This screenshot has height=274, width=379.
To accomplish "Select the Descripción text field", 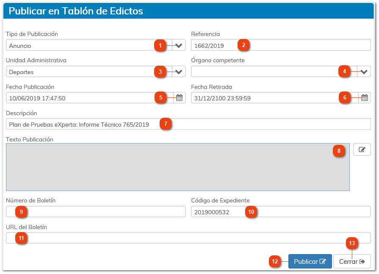I will tap(212, 124).
